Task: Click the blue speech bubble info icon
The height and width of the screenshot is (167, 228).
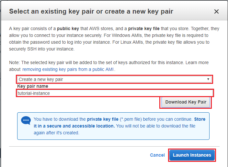Action: click(x=26, y=120)
